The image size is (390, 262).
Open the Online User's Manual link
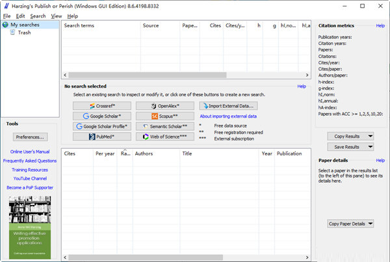coord(30,151)
